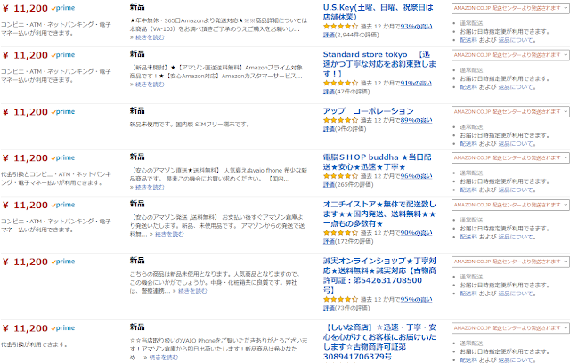Screen dimensions: 570x363
Task: Open shipping dropdown in オニチイストア row
Action: (x=510, y=205)
